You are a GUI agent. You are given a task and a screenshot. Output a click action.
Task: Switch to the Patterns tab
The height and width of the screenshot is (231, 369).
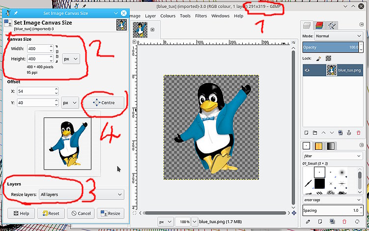tap(318, 146)
